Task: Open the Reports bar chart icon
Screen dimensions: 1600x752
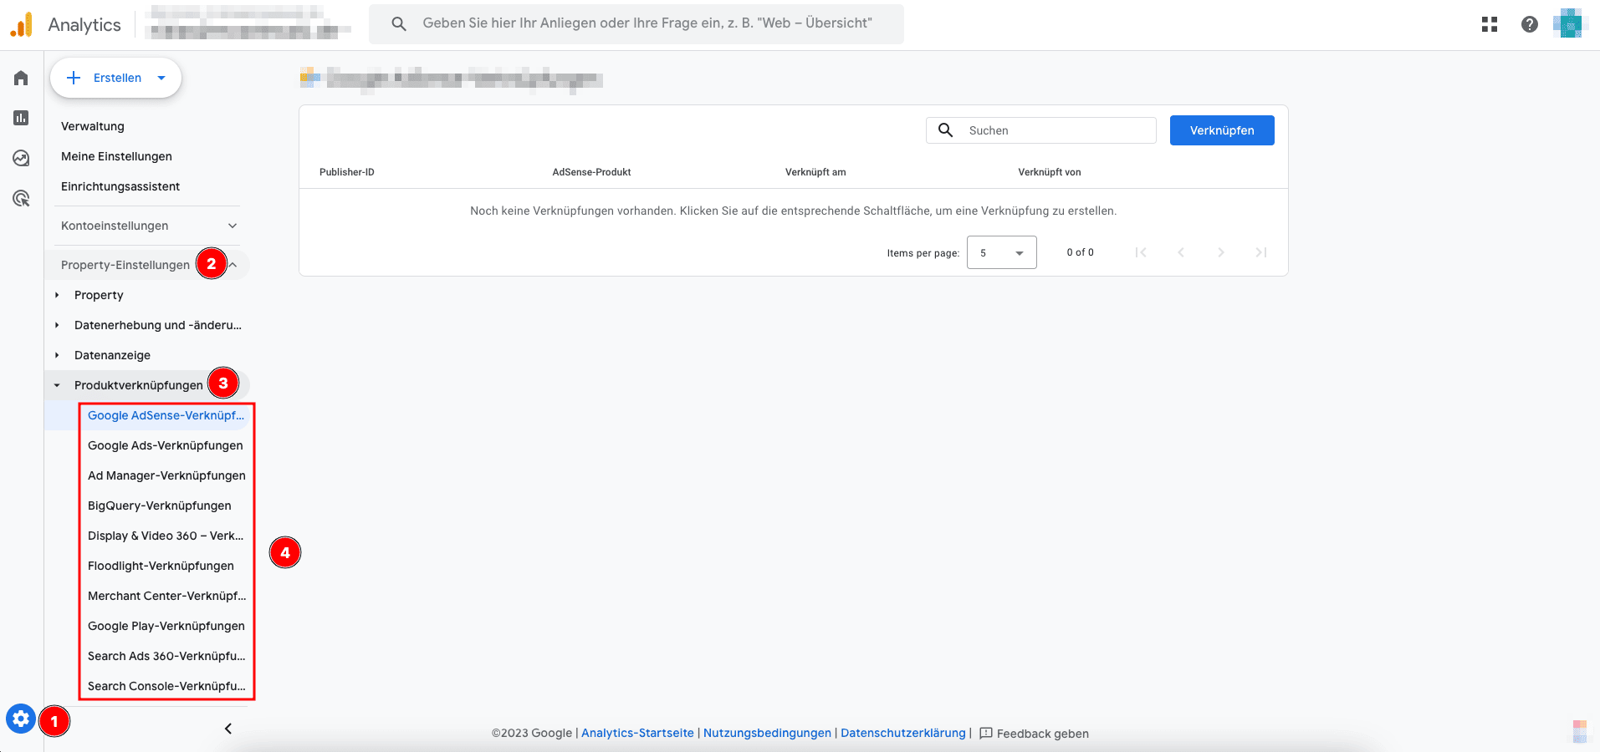Action: [21, 118]
